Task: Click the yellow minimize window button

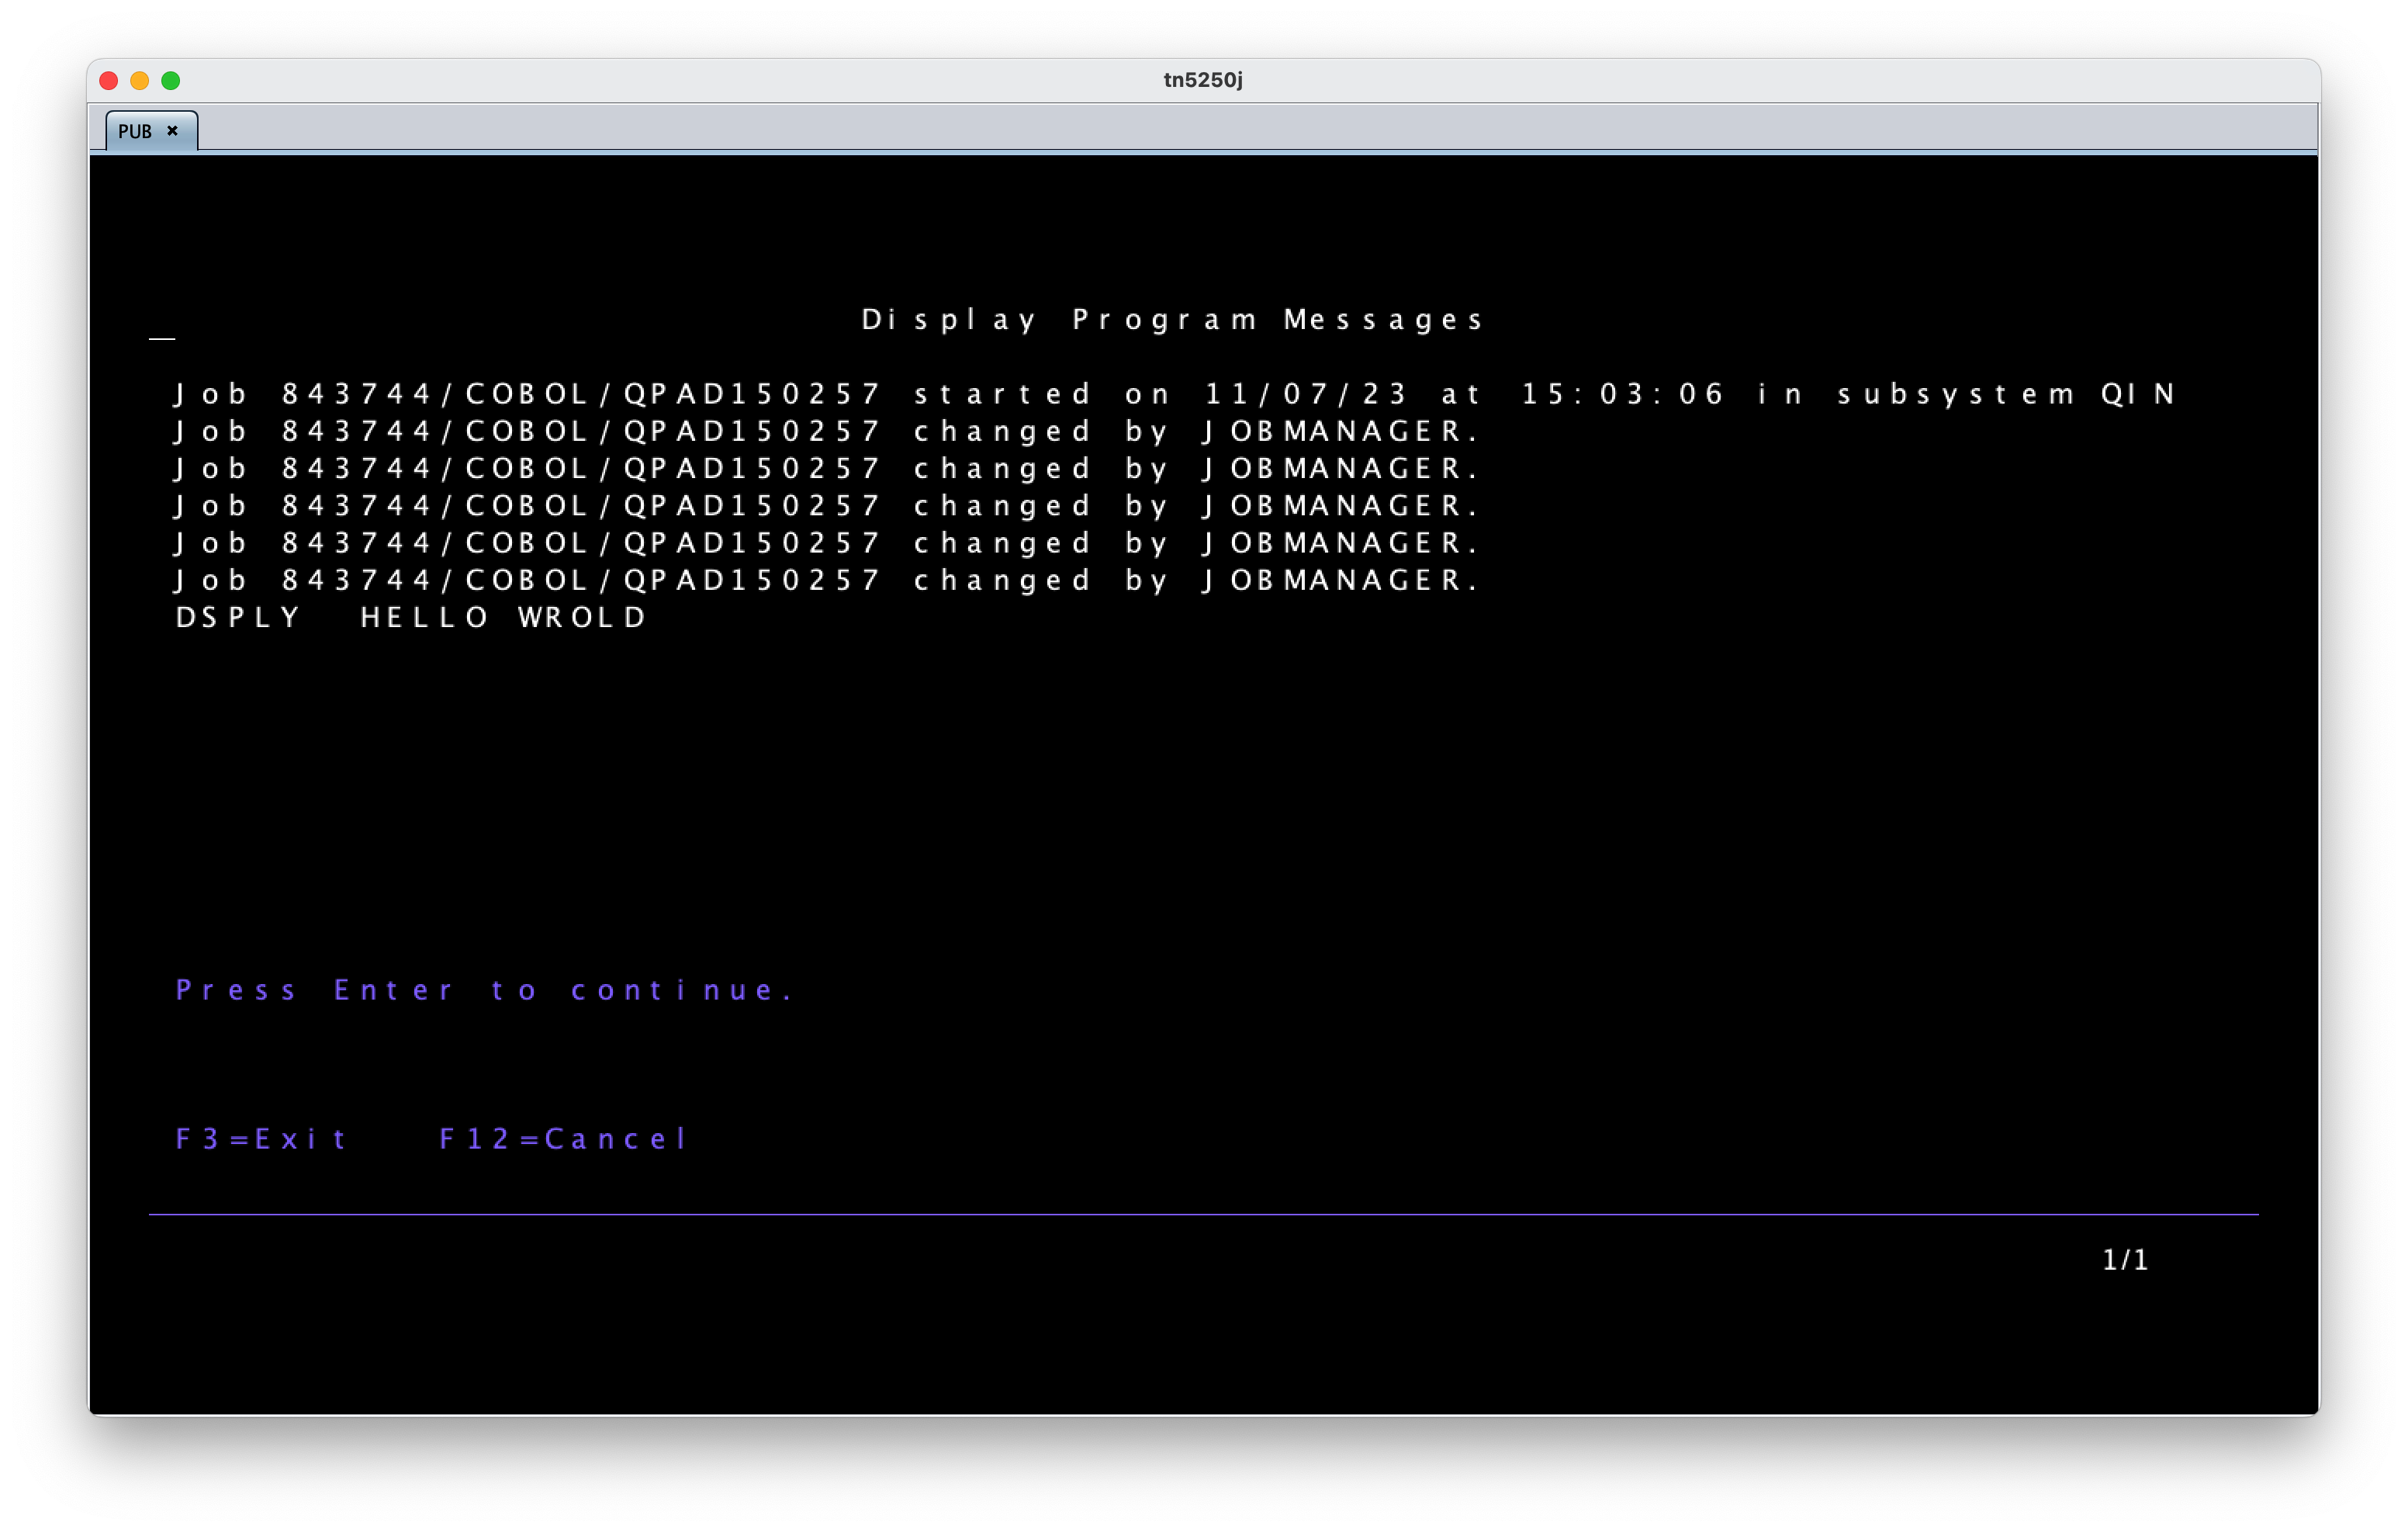Action: coord(140,80)
